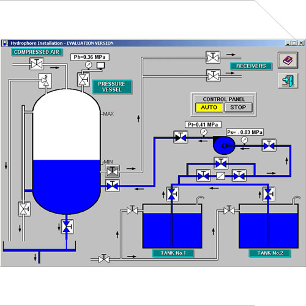Viewport: 306px width, 306px height.
Task: Click the safety relief valve on vessel
Action: pos(45,81)
